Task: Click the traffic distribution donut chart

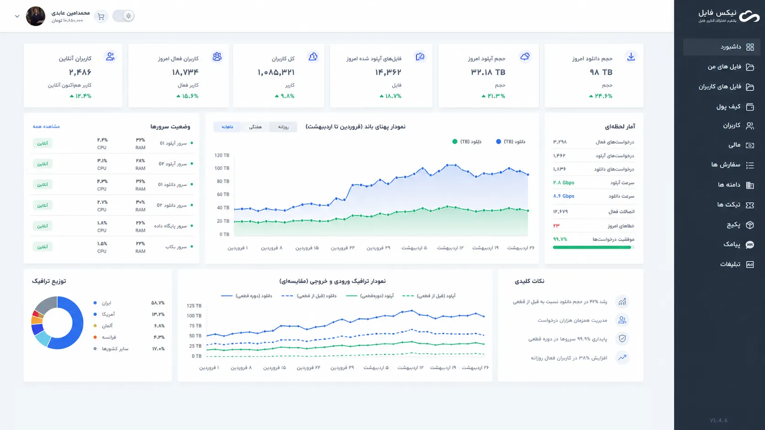Action: click(57, 323)
